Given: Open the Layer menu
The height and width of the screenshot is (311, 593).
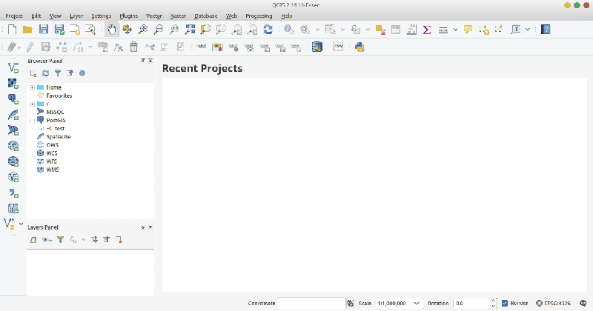Looking at the screenshot, I should pos(76,16).
